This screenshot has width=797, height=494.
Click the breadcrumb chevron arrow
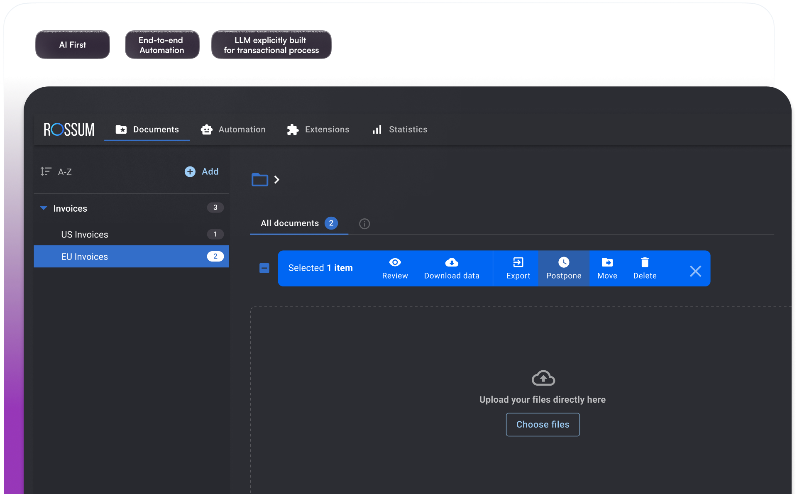coord(277,180)
